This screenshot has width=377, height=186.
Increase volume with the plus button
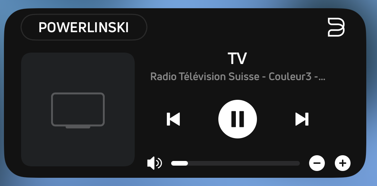coord(343,163)
